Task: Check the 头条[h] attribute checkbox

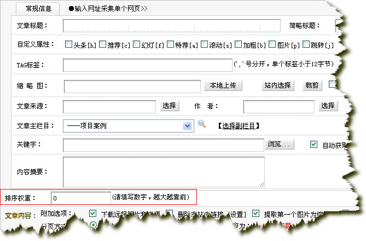Action: coord(68,44)
